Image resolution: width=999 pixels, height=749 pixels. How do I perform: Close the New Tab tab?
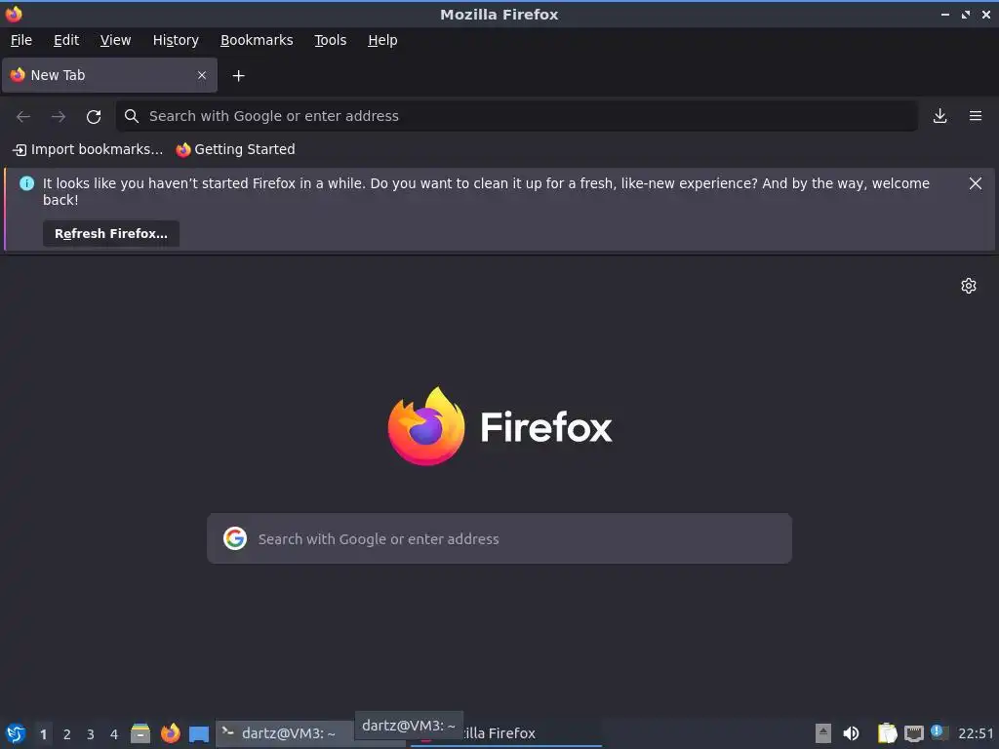(x=202, y=75)
